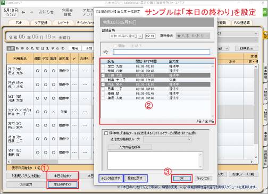Switch to the レポート tab
The image size is (268, 194).
coord(63,23)
